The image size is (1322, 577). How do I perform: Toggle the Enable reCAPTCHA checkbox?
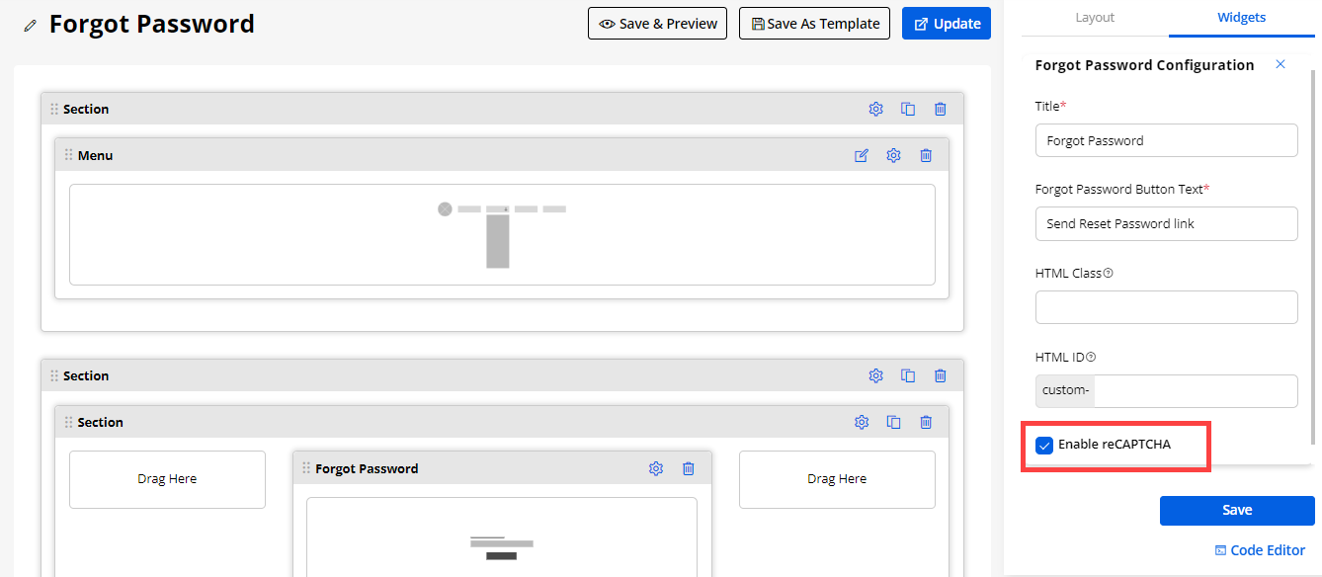click(x=1044, y=445)
